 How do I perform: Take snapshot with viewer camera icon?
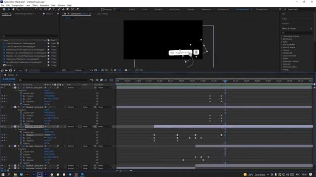pyautogui.click(x=126, y=70)
